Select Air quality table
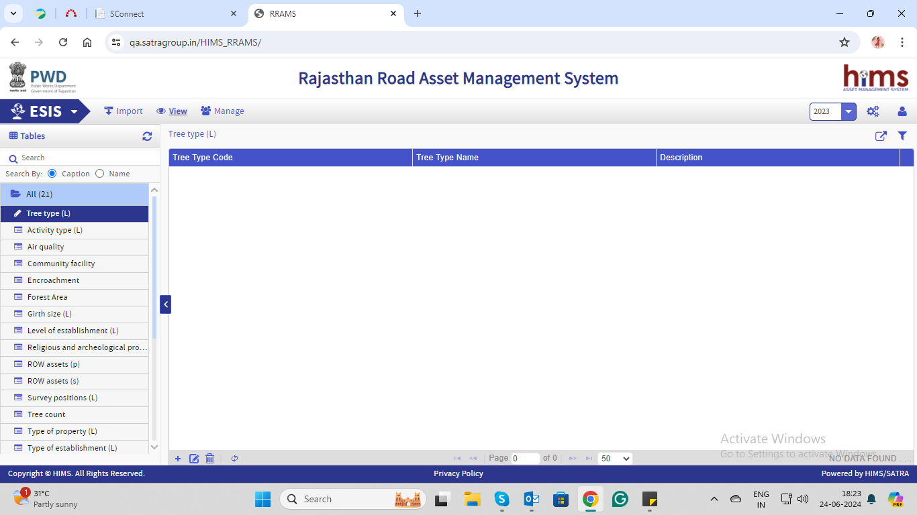The width and height of the screenshot is (917, 515). coord(74,247)
